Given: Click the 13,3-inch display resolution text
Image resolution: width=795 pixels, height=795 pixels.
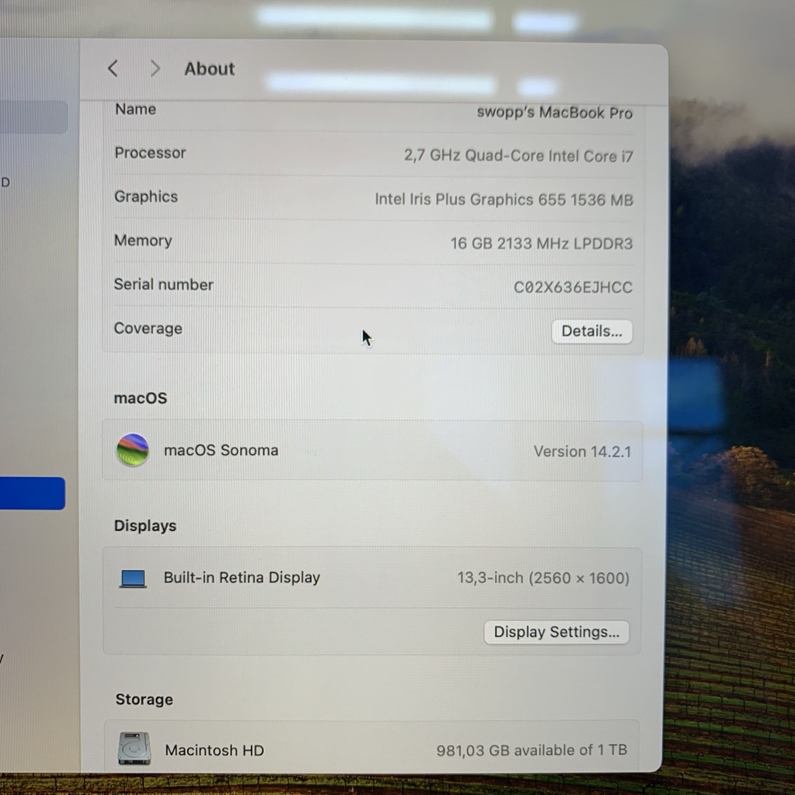Looking at the screenshot, I should point(543,578).
